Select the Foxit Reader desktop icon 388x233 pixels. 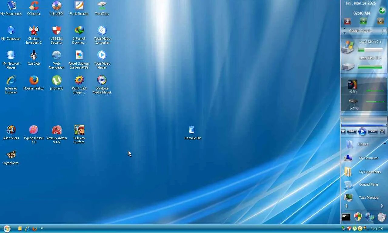coord(79,8)
